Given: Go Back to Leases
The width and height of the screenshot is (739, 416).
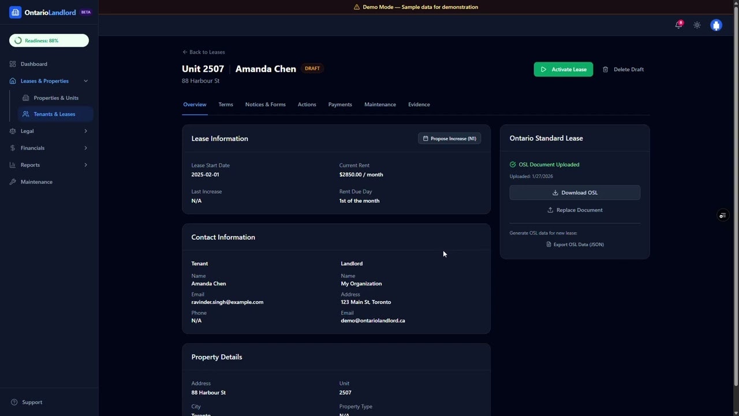Looking at the screenshot, I should (x=204, y=52).
